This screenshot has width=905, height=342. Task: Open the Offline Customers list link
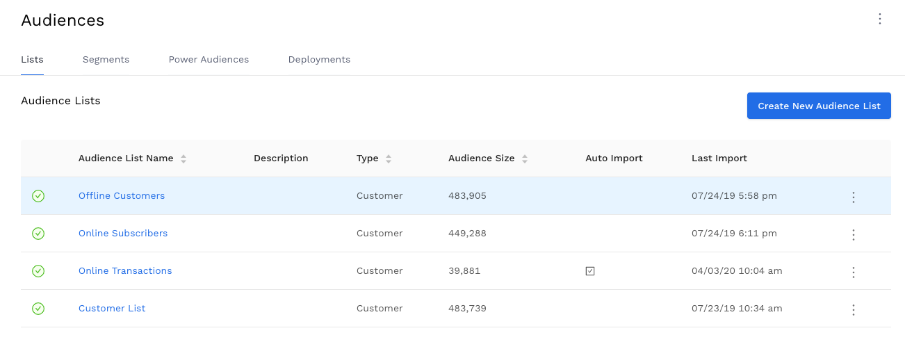pos(122,196)
